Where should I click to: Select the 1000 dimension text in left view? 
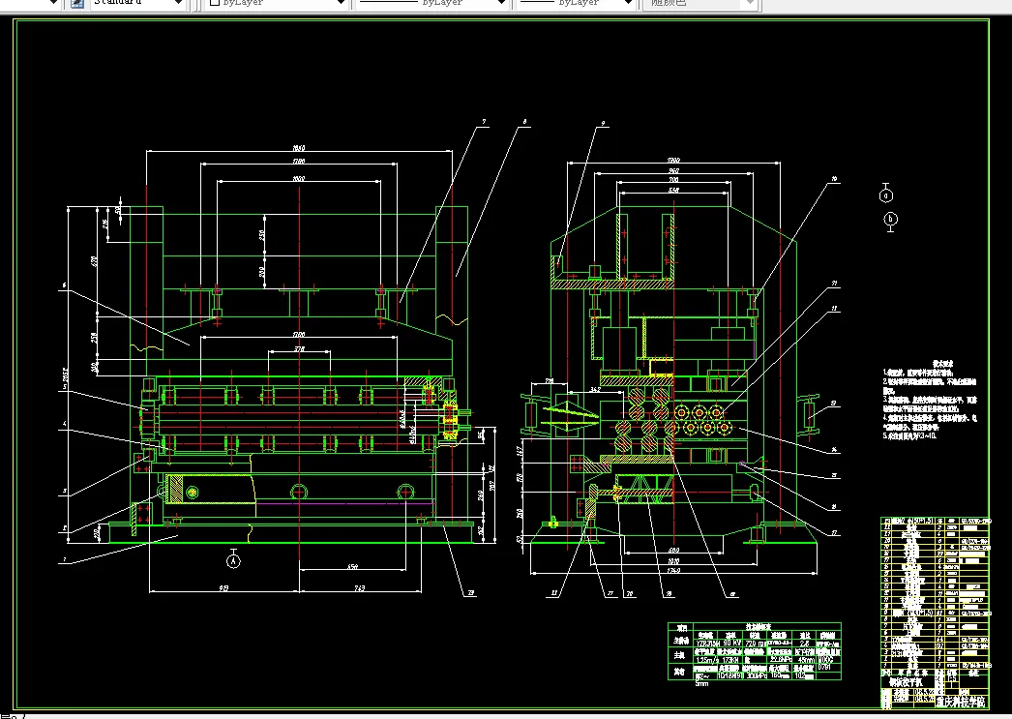point(299,178)
